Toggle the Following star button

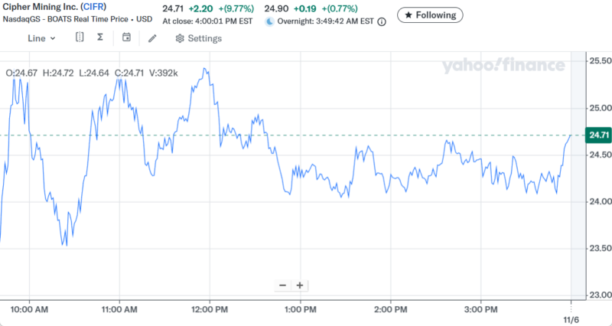(430, 15)
